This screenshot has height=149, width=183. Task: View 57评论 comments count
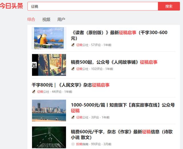coord(96,45)
